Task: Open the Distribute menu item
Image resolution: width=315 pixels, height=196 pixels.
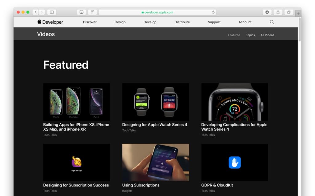Action: [182, 22]
